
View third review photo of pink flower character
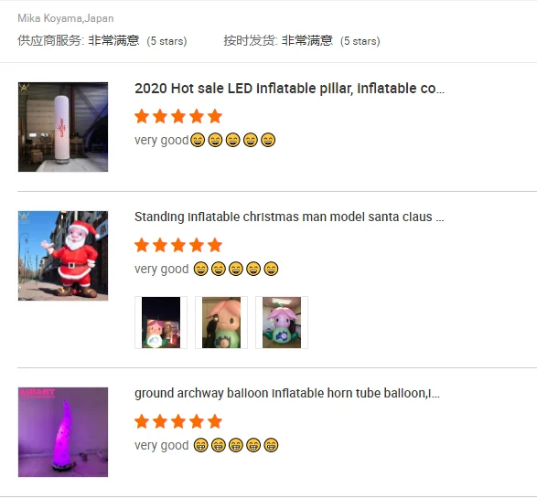282,323
